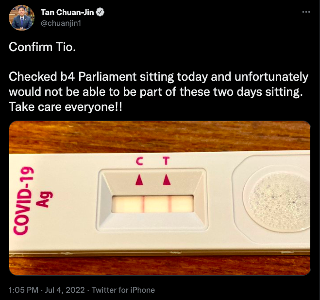Click the triangle marker under C
The width and height of the screenshot is (320, 300).
coord(139,180)
